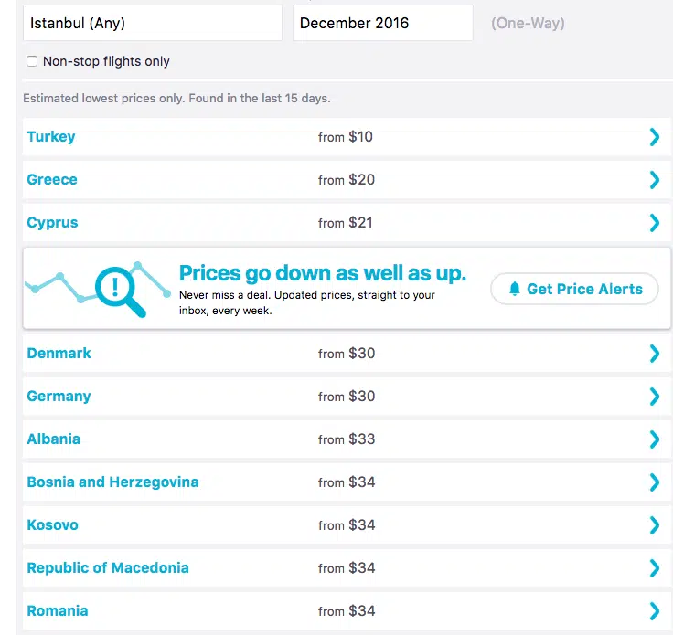Enable Non-stop flights only checkbox
Viewport: 673px width, 635px height.
click(x=32, y=61)
